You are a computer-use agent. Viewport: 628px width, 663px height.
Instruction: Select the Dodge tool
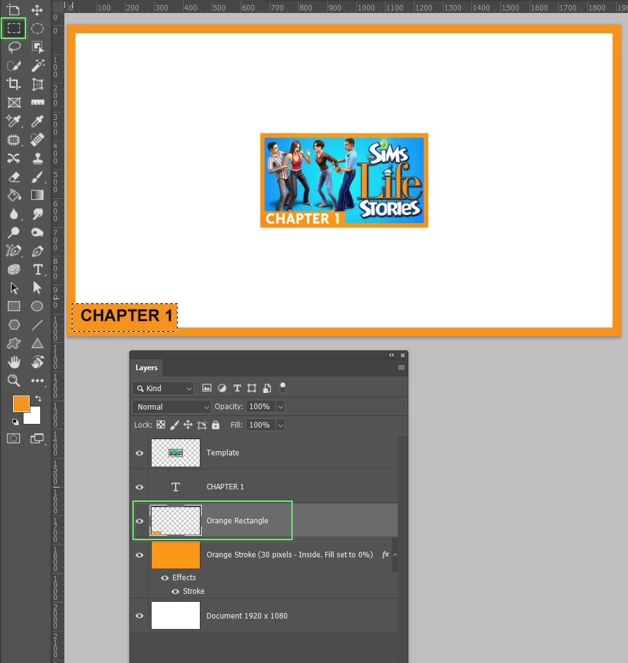click(14, 232)
